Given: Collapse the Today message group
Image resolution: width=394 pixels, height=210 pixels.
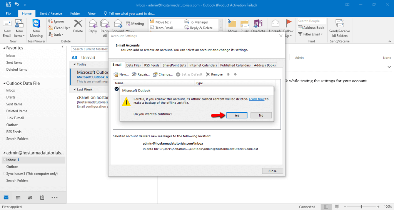Looking at the screenshot, I should [74, 64].
